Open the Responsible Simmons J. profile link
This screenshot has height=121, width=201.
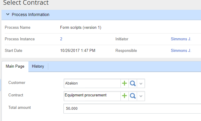click(x=181, y=50)
